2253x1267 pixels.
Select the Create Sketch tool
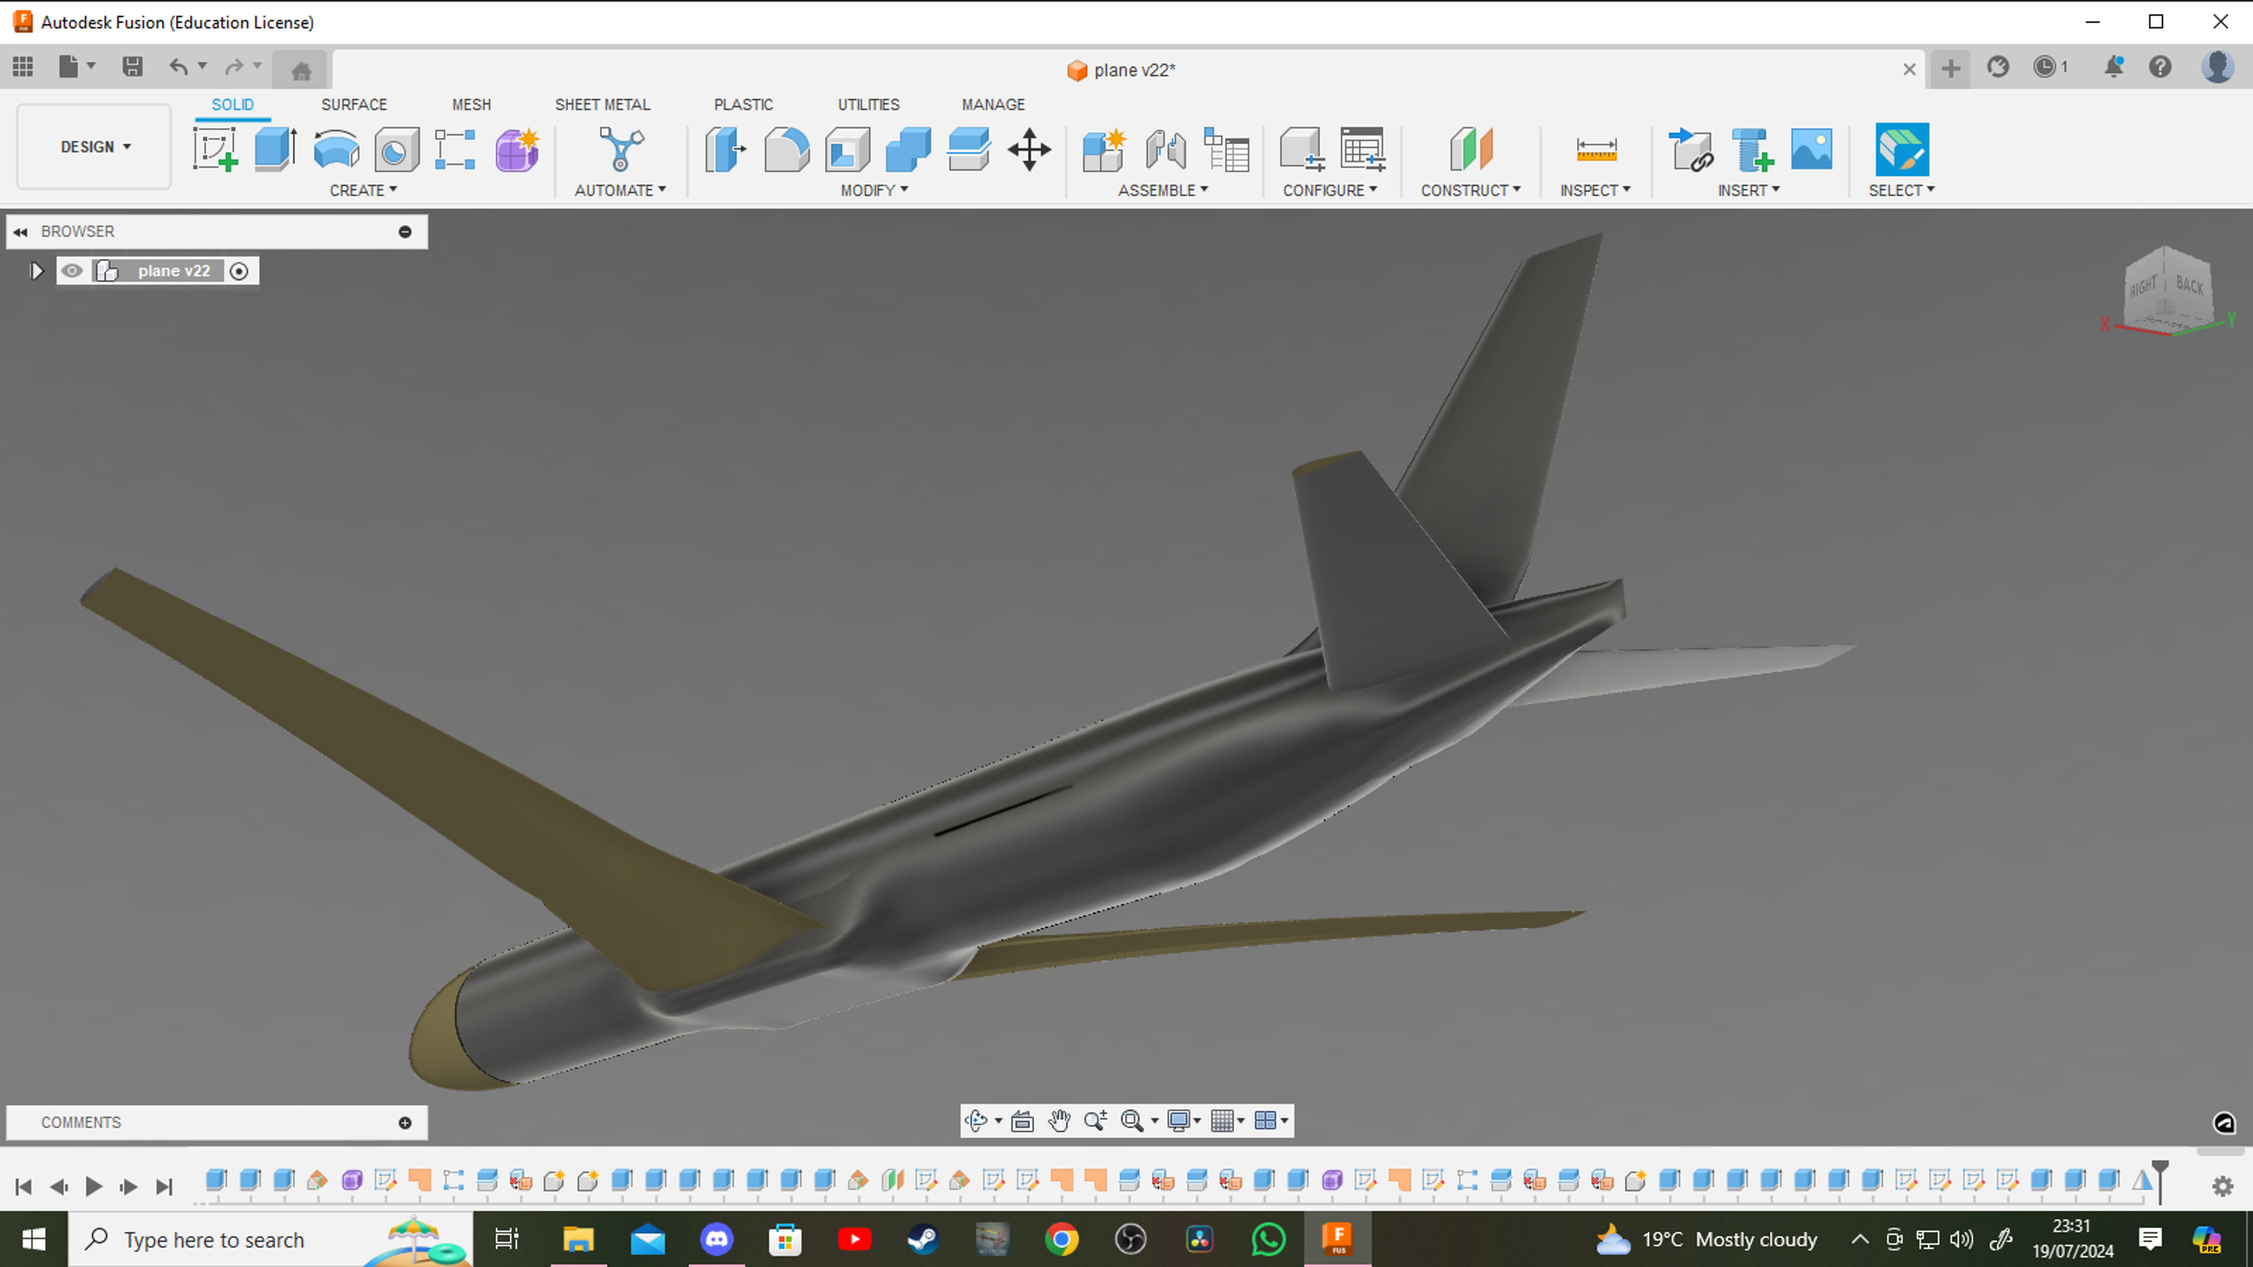click(x=215, y=150)
